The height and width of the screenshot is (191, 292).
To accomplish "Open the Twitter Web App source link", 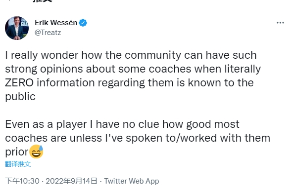I will 132,181.
